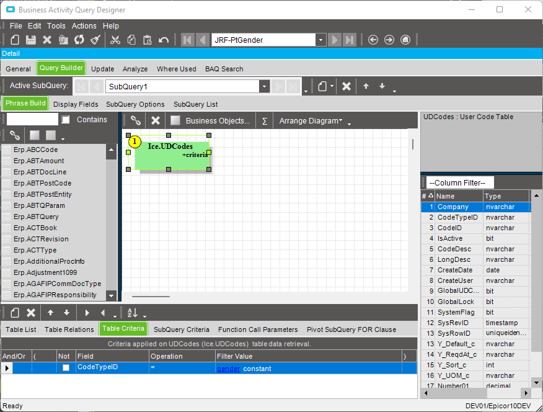The width and height of the screenshot is (543, 412).
Task: Click the left-pointing triangle in the criteria toolbar
Action: pos(103,313)
